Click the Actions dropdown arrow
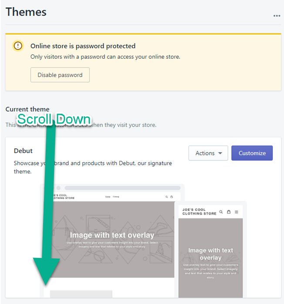Image resolution: width=284 pixels, height=304 pixels. tap(220, 154)
